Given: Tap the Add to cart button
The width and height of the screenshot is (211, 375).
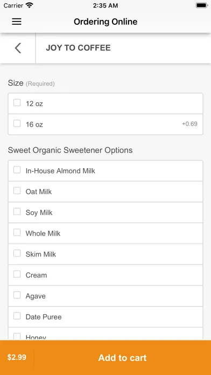Looking at the screenshot, I should 122,358.
